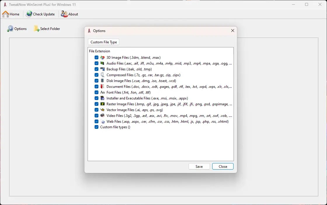This screenshot has height=205, width=327.
Task: Uncheck Installer and Executable Files checkbox
Action: [96, 98]
